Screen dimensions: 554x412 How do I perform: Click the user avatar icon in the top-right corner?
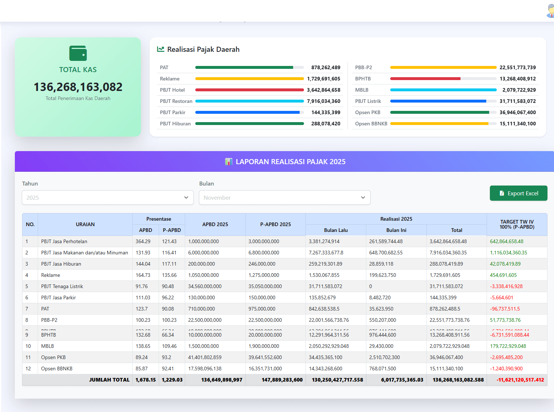549,11
